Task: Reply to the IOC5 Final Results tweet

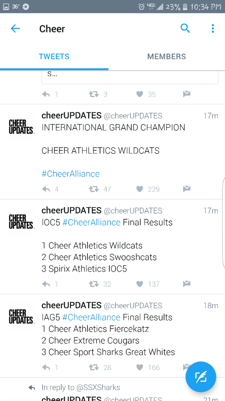Action: (x=46, y=284)
